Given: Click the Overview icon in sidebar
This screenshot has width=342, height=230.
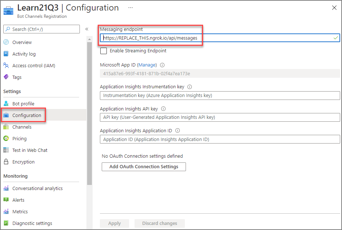Looking at the screenshot, I should coord(6,42).
